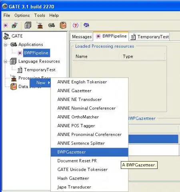Open the File menu
This screenshot has width=180, height=192.
point(7,15)
